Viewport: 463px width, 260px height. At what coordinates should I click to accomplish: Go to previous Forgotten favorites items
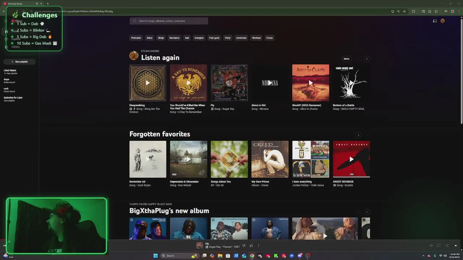click(x=358, y=135)
